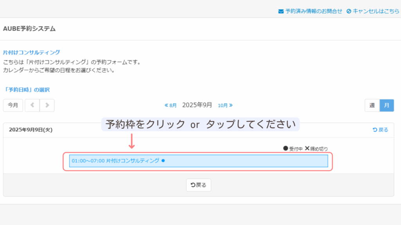Go to next month with right arrow button
This screenshot has height=225, width=401.
tap(47, 105)
